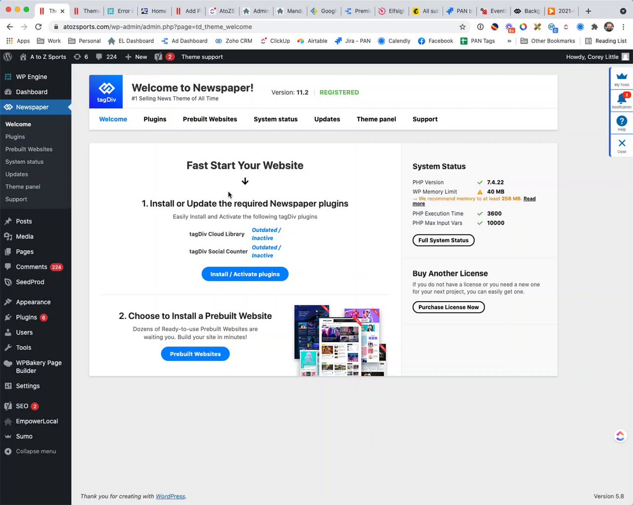Open a new browser tab
The height and width of the screenshot is (505, 633).
(588, 11)
